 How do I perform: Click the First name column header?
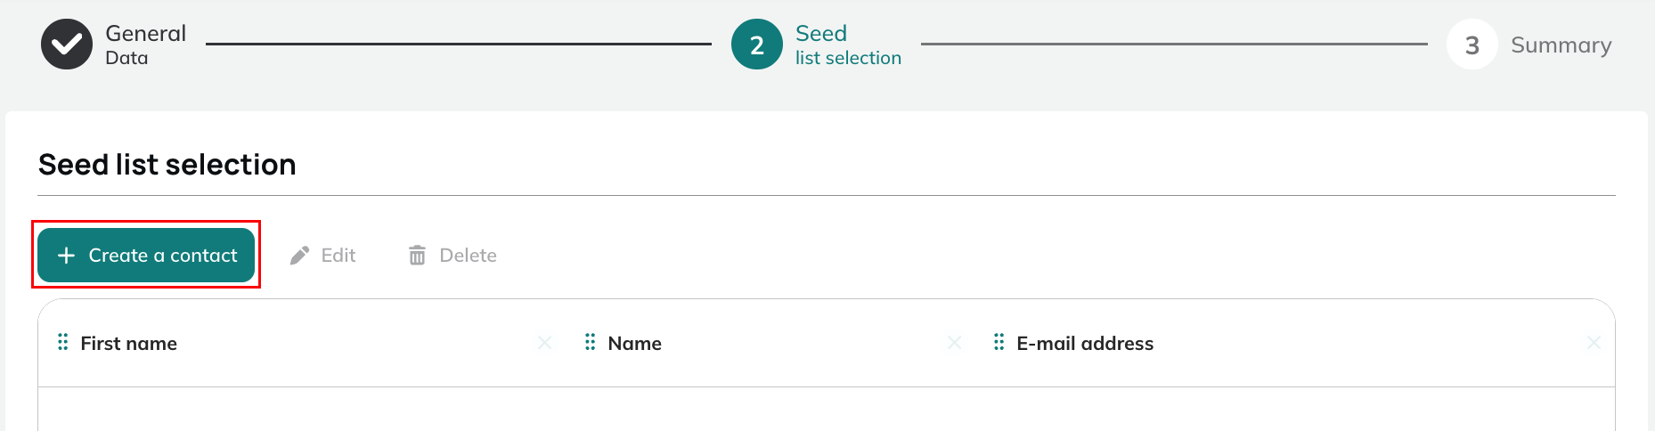pyautogui.click(x=129, y=344)
